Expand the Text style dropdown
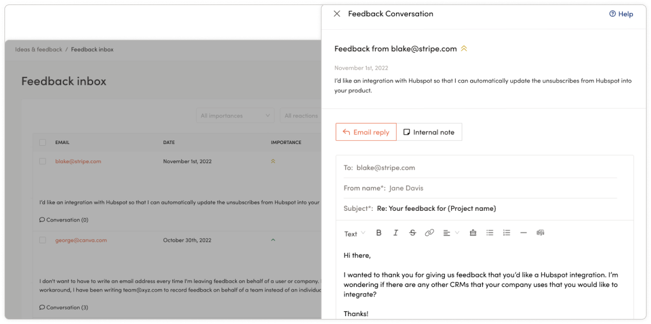Viewport: 651px width, 324px height. point(354,234)
